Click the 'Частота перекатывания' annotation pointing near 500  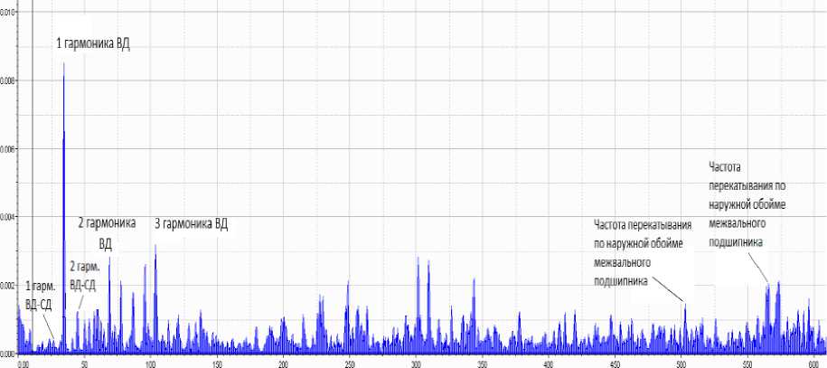(643, 253)
